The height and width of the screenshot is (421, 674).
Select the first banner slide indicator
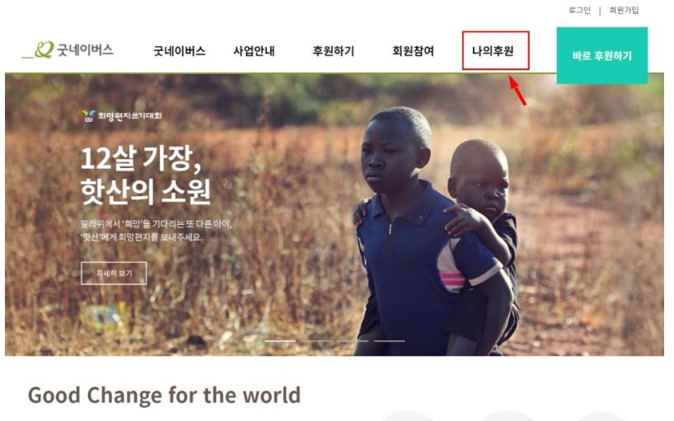pyautogui.click(x=280, y=341)
